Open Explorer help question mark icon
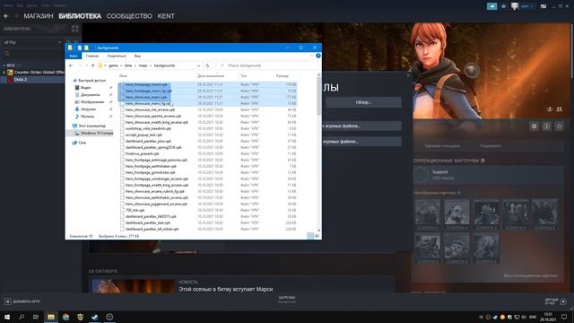 coord(318,56)
